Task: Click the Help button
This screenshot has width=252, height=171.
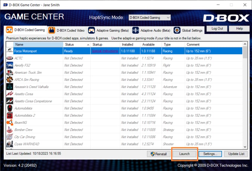Action: (239, 29)
